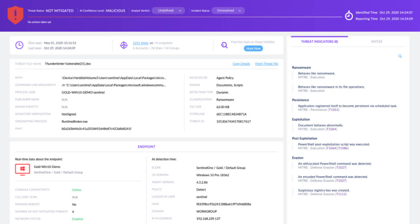
Task: Open MITRE T1086 link under Post Exploitation
Action: 343,148
